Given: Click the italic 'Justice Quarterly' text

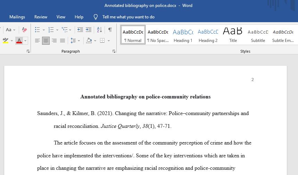Looking at the screenshot, I should pyautogui.click(x=120, y=126).
